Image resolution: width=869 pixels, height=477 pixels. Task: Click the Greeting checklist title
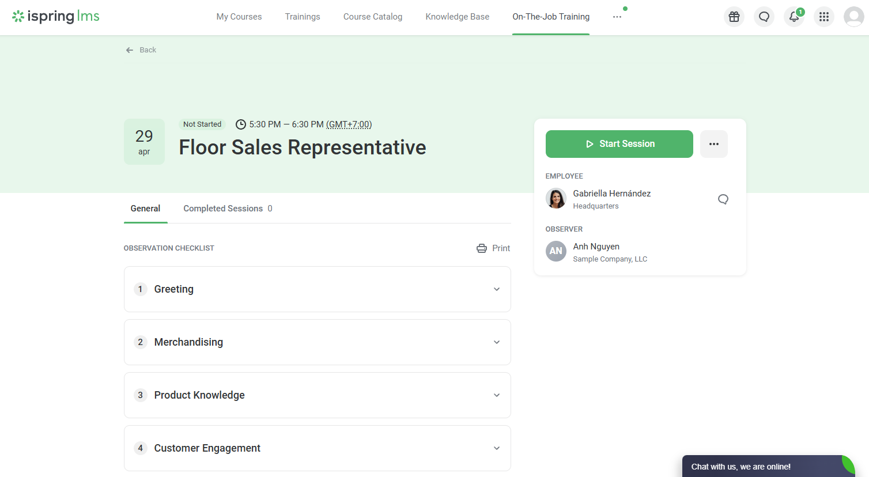point(174,289)
